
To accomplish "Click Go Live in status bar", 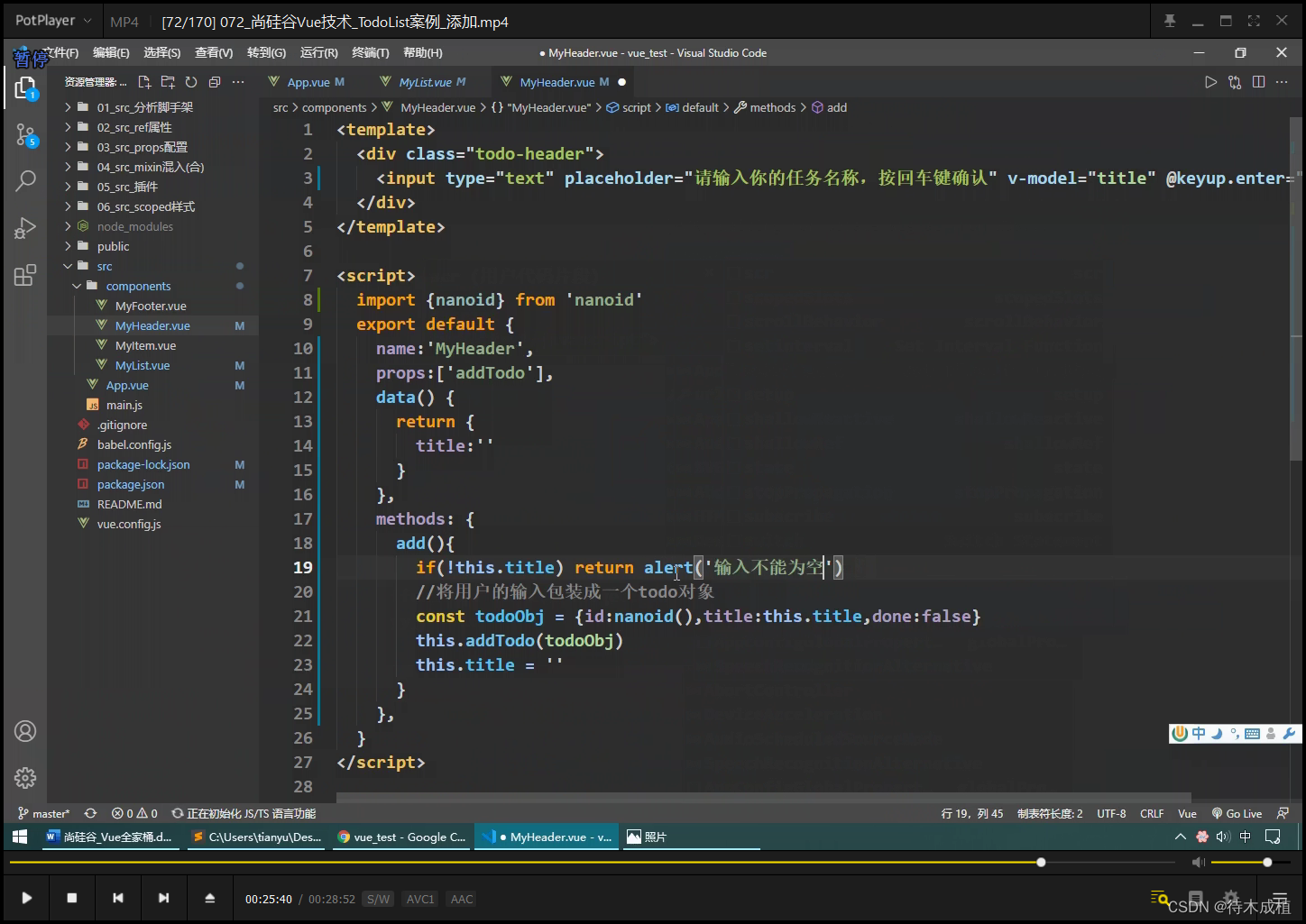I will point(1237,813).
